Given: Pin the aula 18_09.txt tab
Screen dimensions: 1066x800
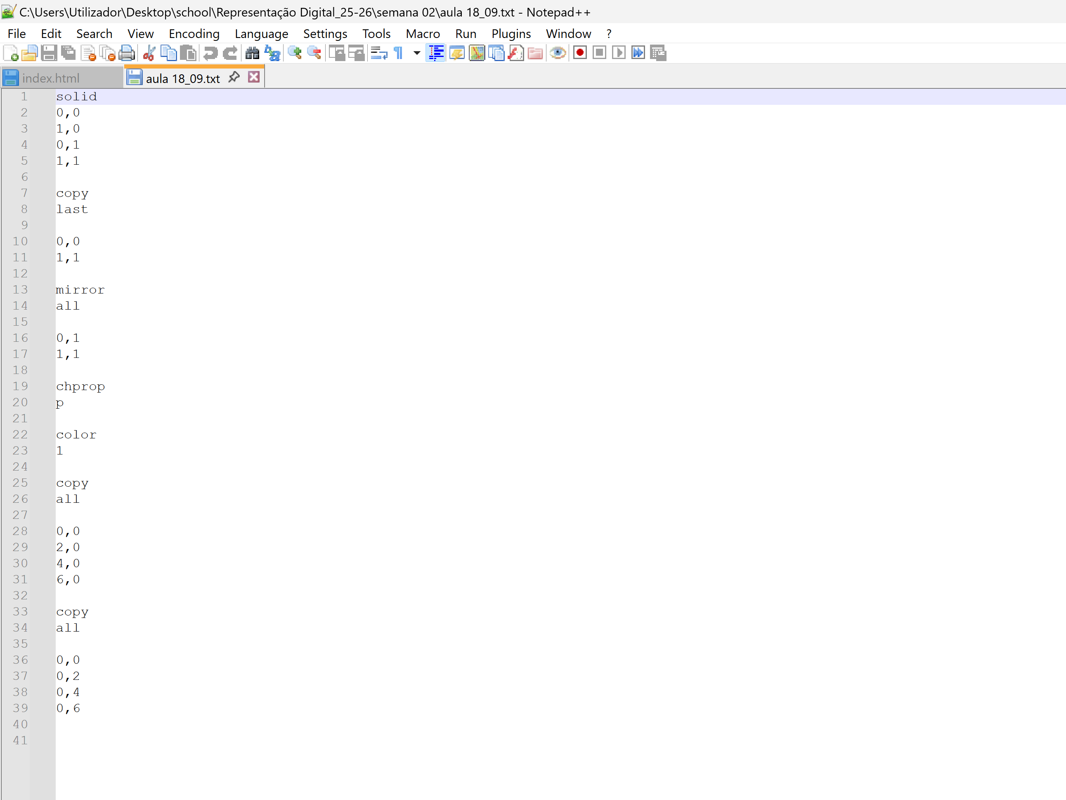Looking at the screenshot, I should point(234,77).
